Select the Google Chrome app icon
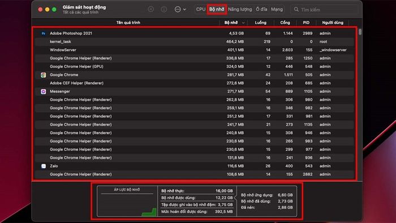Screen dimensions: 396x223 point(44,75)
